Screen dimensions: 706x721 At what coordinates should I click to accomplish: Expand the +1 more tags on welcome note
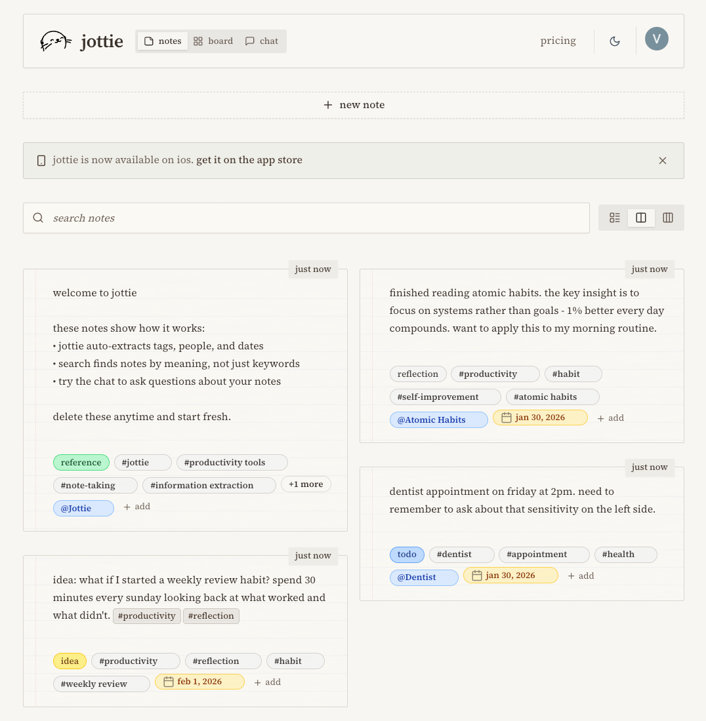pos(306,484)
